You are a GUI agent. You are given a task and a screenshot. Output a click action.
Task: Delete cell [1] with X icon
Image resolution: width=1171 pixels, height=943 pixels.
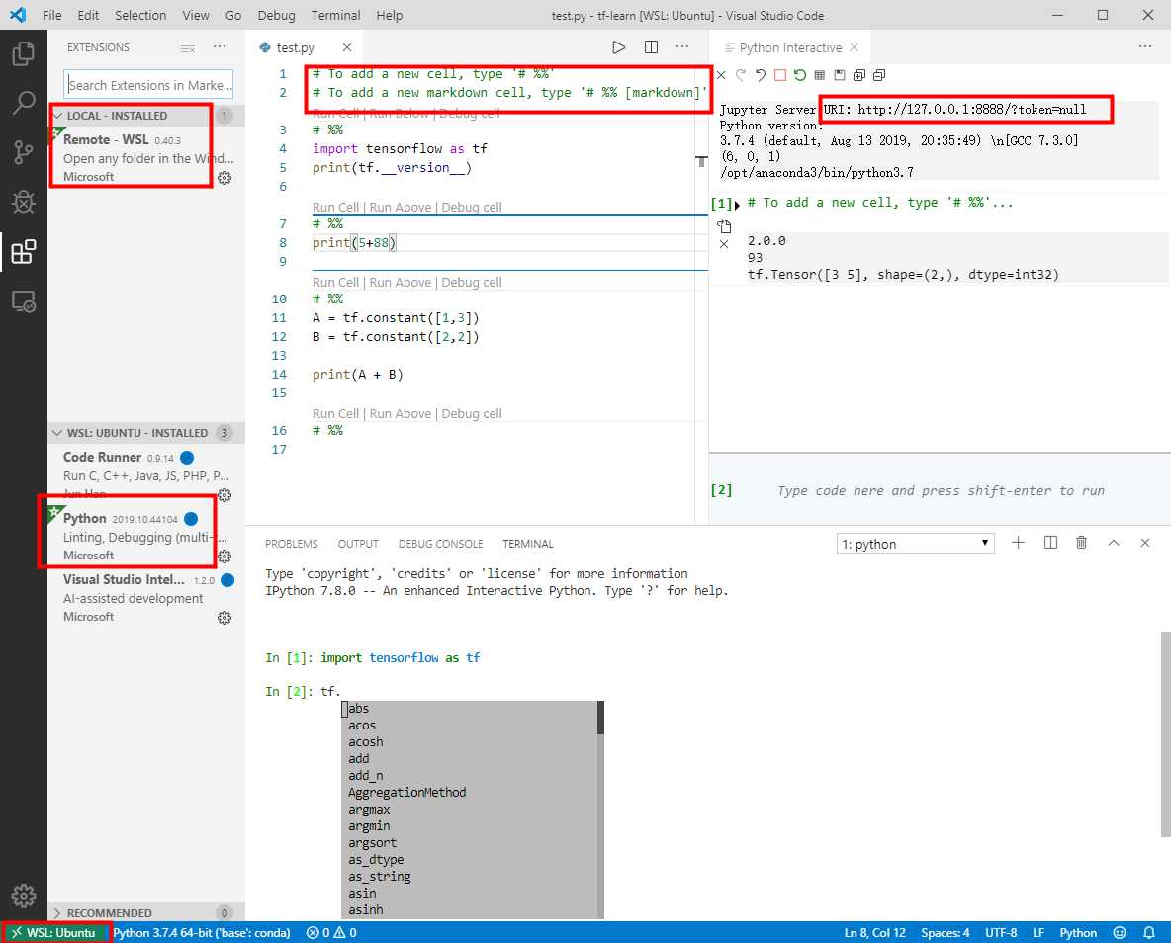pyautogui.click(x=724, y=244)
